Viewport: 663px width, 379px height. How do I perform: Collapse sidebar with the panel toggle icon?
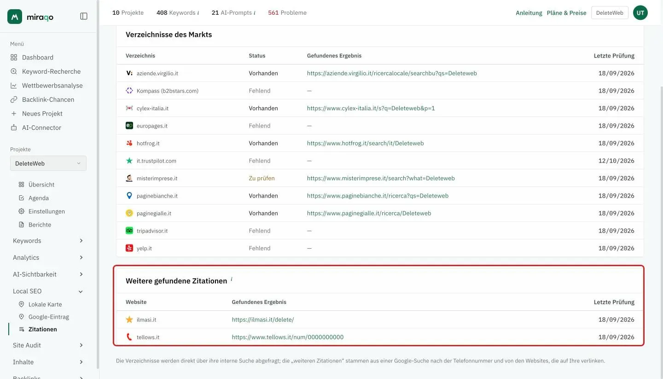(84, 16)
